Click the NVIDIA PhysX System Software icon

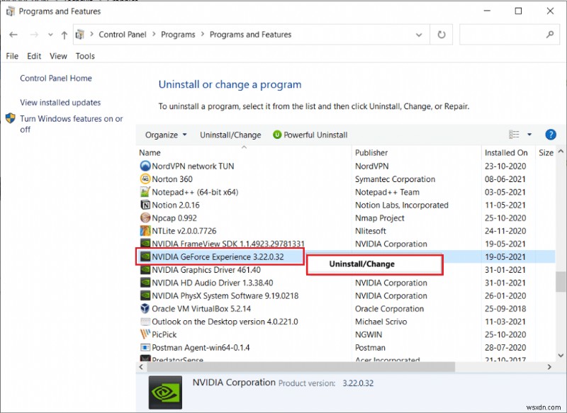[145, 295]
